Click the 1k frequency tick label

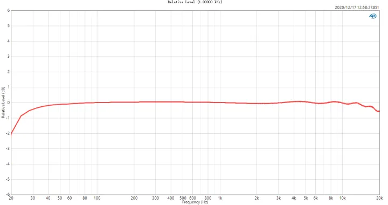[x=220, y=198]
